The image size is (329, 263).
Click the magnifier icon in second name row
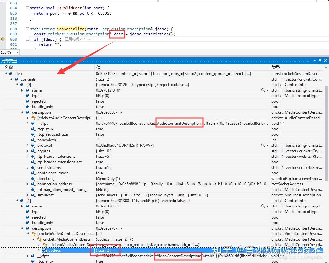click(263, 206)
